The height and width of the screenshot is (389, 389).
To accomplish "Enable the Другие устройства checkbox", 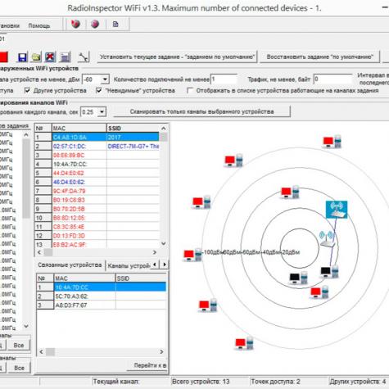I will pos(27,90).
